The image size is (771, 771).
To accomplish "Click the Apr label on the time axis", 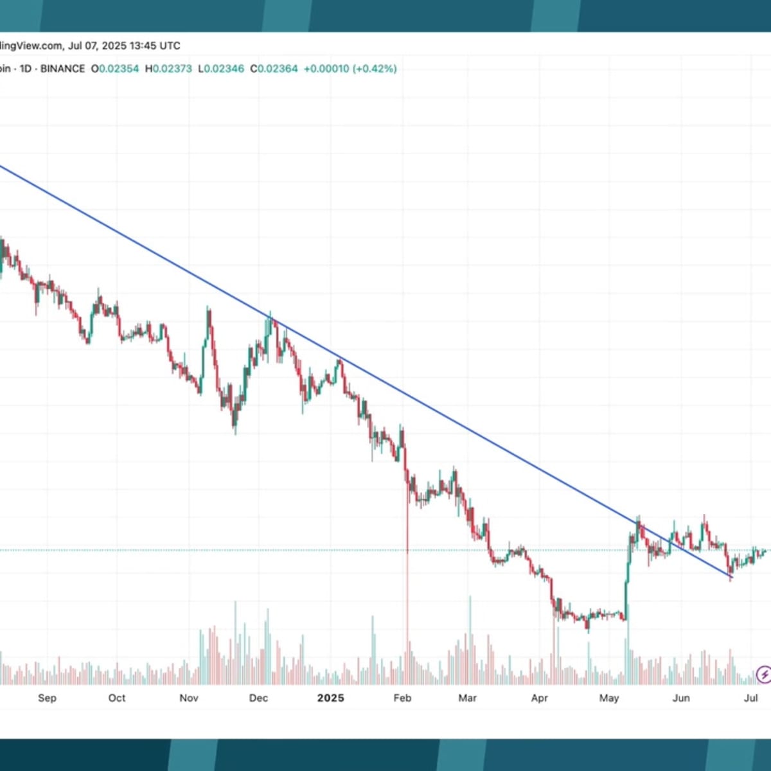I will coord(540,698).
